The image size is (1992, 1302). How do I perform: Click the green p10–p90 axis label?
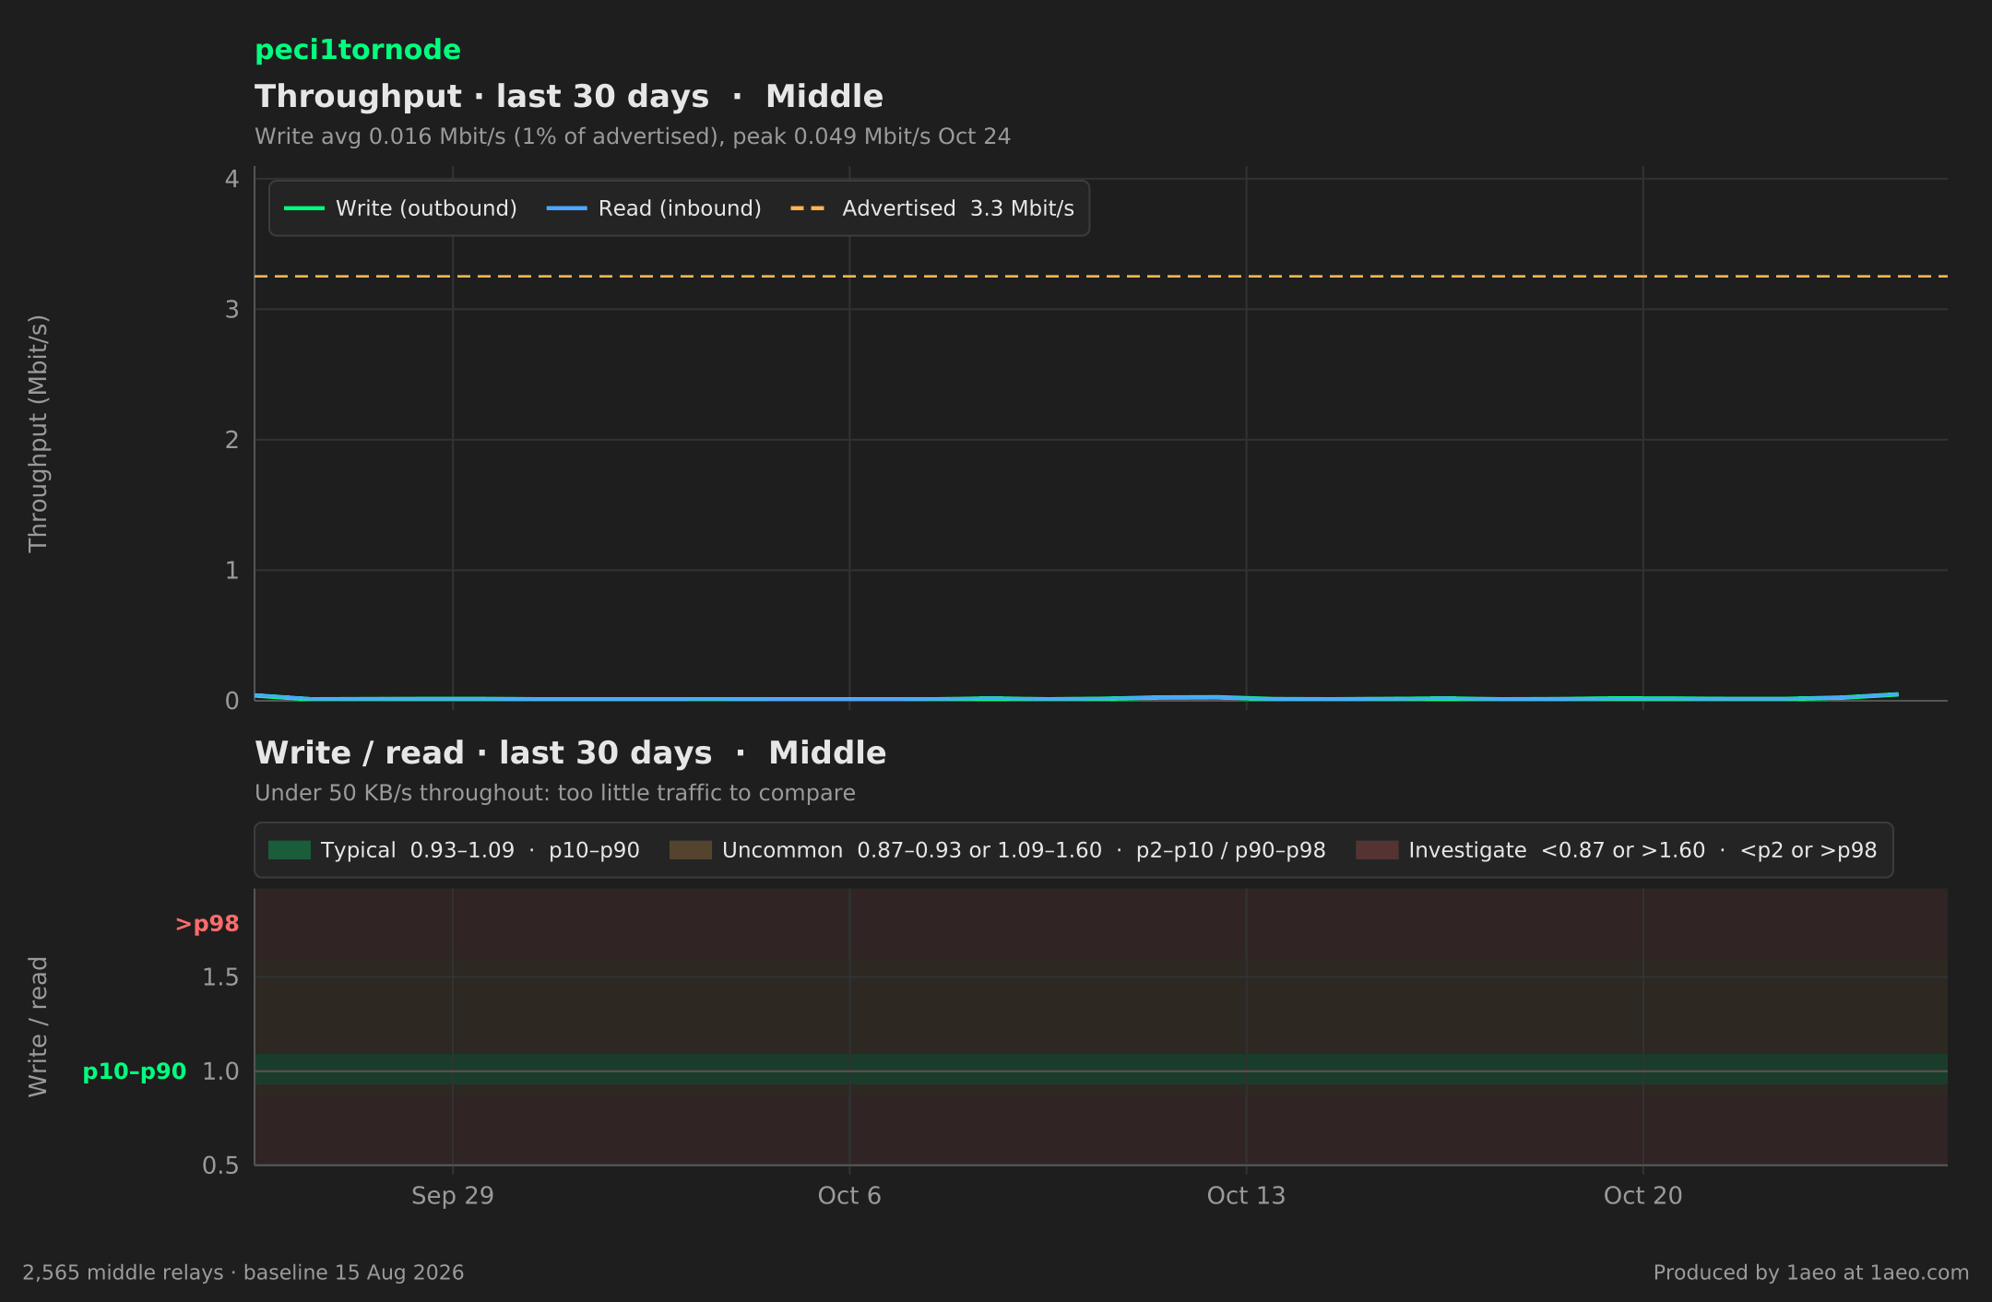(135, 1071)
